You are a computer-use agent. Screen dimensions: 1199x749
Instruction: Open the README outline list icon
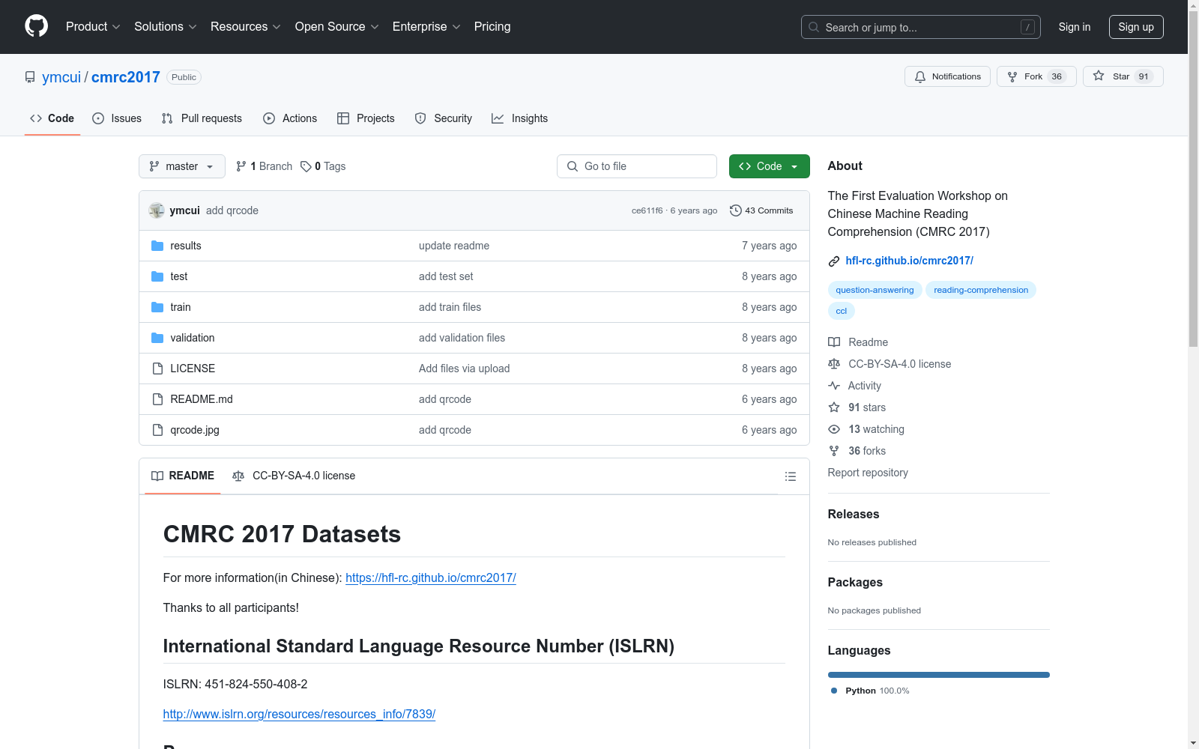pos(790,476)
